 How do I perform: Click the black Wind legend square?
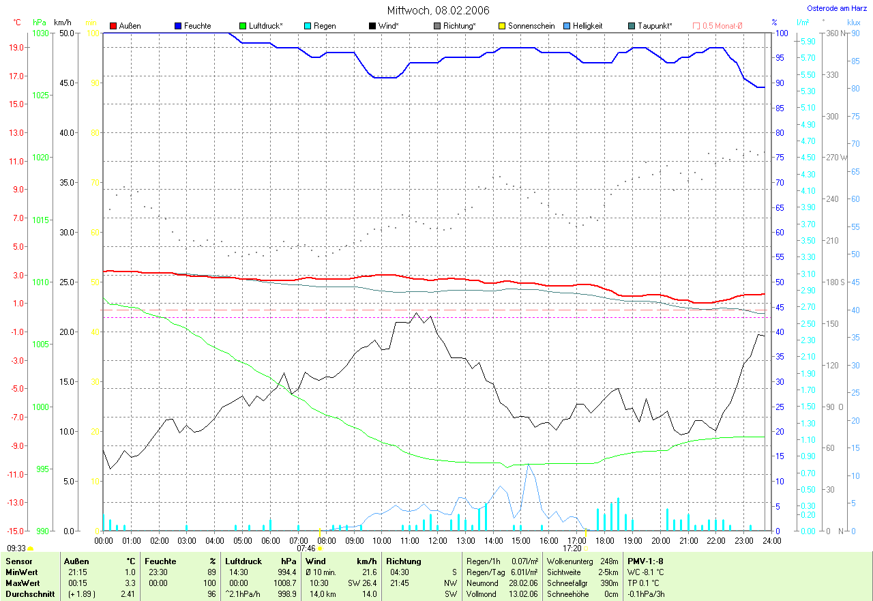372,26
